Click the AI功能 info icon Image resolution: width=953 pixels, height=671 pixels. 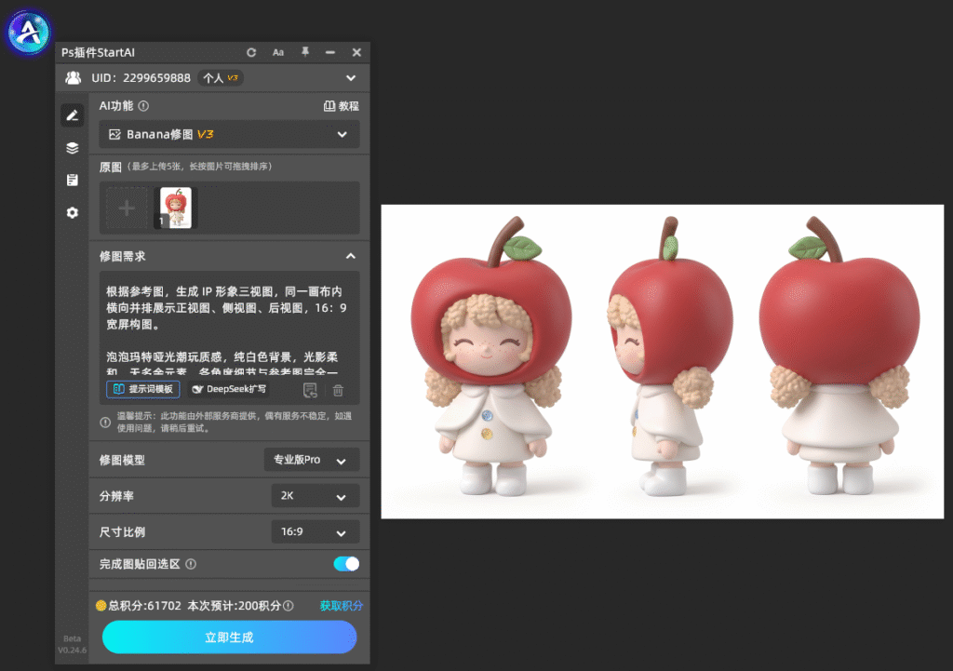click(x=143, y=106)
